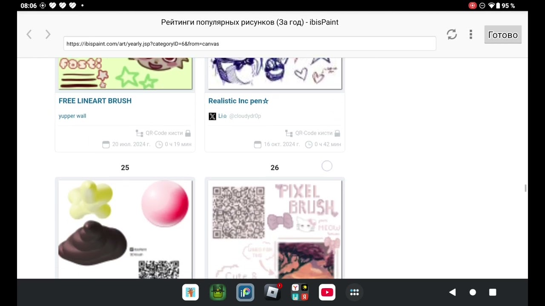Click clock icon beside 0 ч 42 мин
Image resolution: width=545 pixels, height=306 pixels.
[x=309, y=144]
